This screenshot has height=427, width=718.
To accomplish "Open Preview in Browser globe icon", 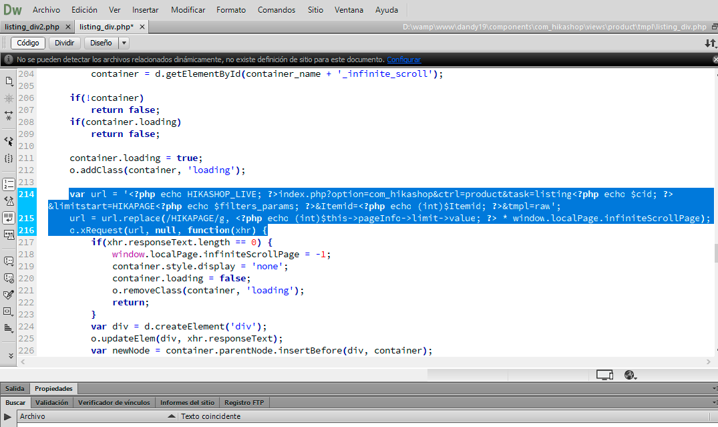I will (631, 375).
